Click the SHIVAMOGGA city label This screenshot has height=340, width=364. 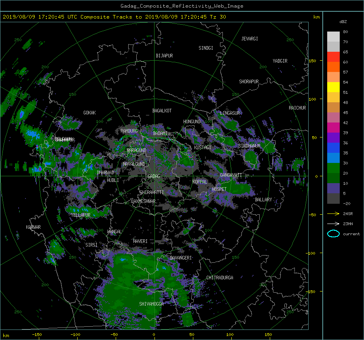click(151, 304)
